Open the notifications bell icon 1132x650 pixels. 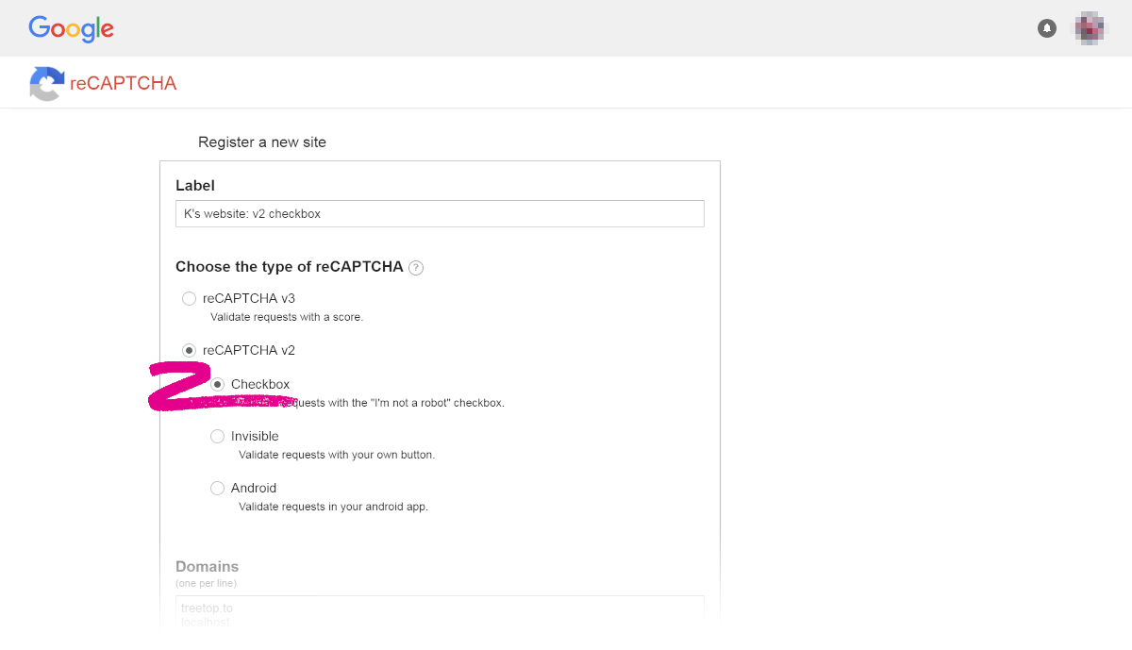pos(1047,28)
